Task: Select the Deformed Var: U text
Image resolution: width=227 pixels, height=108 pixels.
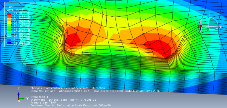Action: pos(43,105)
